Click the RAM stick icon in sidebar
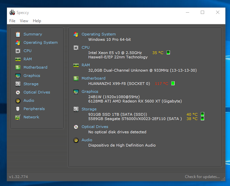 [x=18, y=59]
